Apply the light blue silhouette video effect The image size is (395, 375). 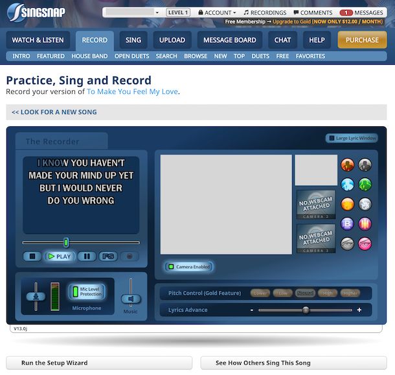(347, 185)
